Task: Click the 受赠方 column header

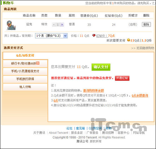Action: click(133, 16)
